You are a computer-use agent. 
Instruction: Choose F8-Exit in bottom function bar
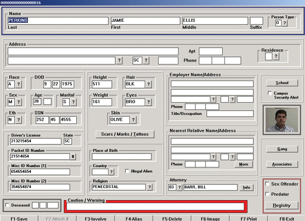[287, 218]
